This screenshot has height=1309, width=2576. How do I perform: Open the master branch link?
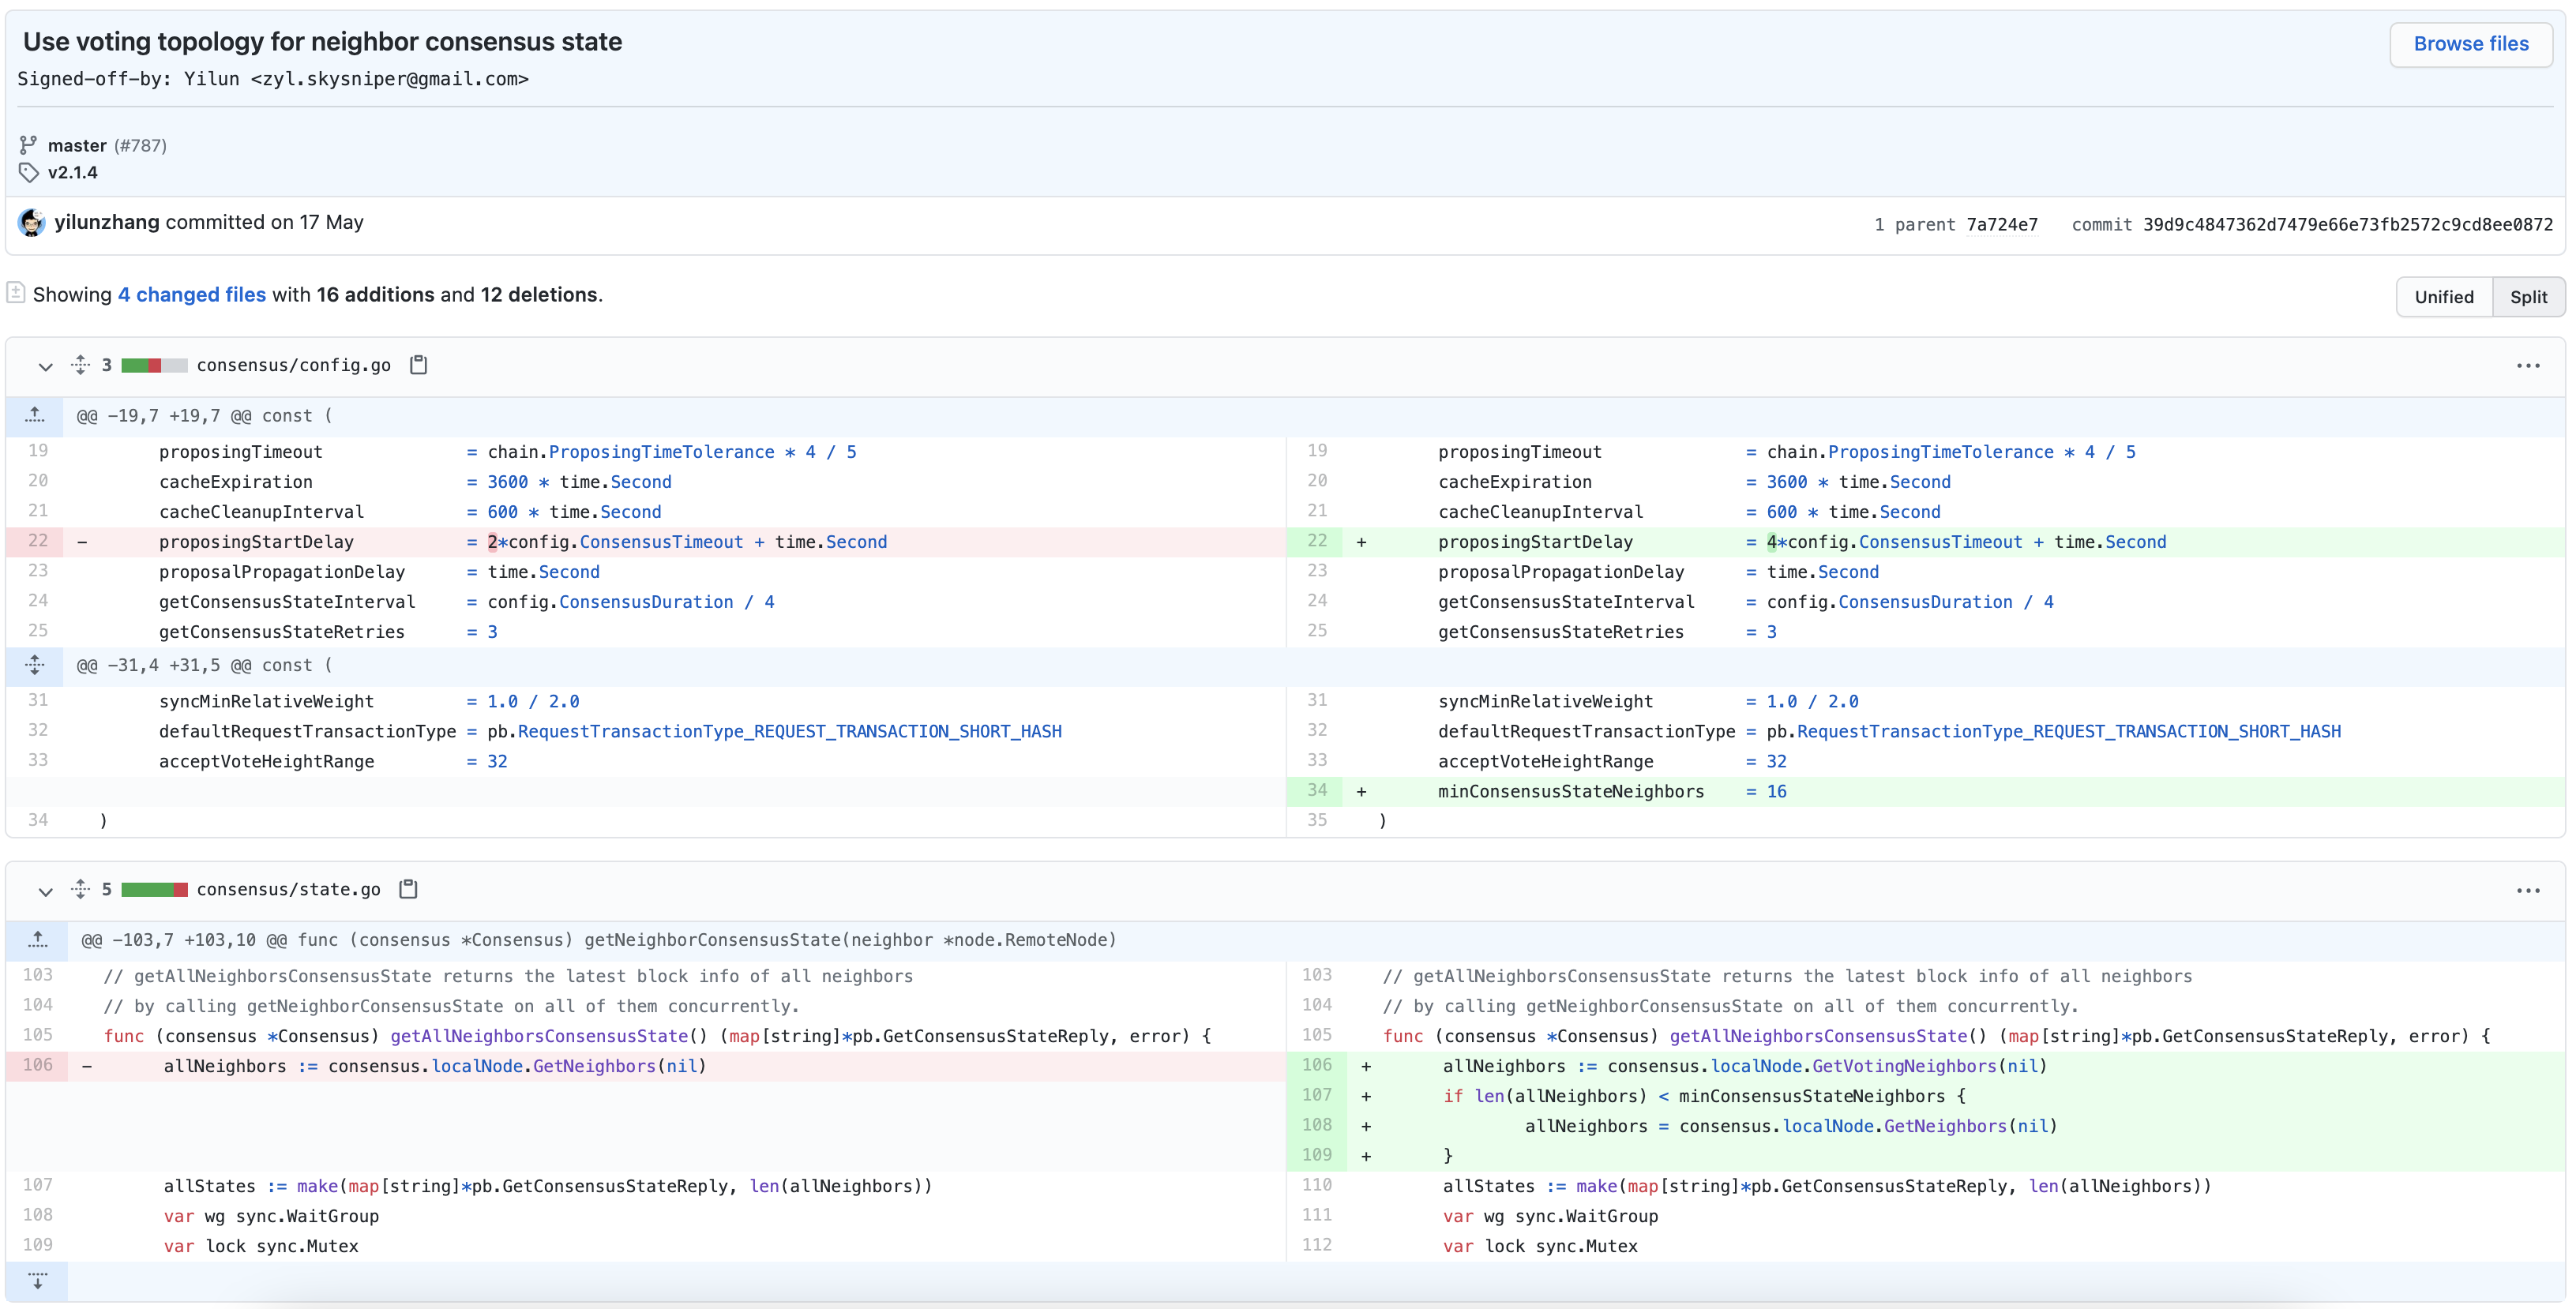(77, 146)
